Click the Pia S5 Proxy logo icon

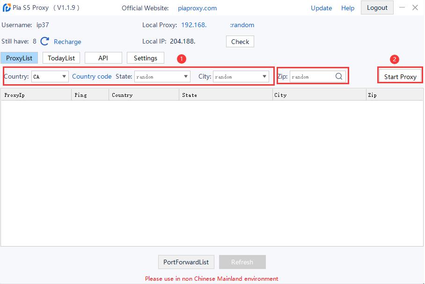coord(7,7)
